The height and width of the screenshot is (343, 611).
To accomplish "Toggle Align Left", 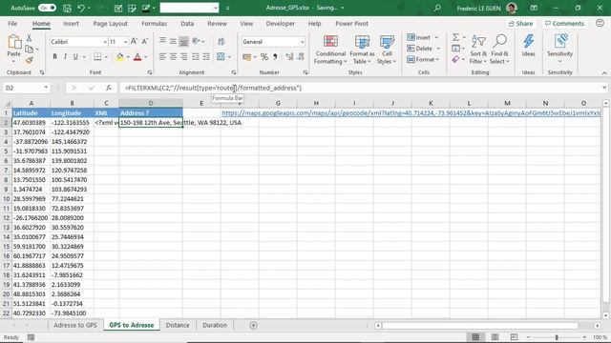I will (x=162, y=57).
